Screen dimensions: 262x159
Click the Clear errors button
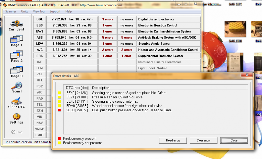(x=203, y=141)
